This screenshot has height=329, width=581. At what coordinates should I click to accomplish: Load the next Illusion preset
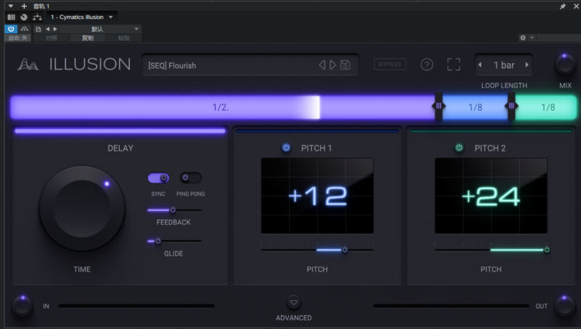pyautogui.click(x=333, y=65)
